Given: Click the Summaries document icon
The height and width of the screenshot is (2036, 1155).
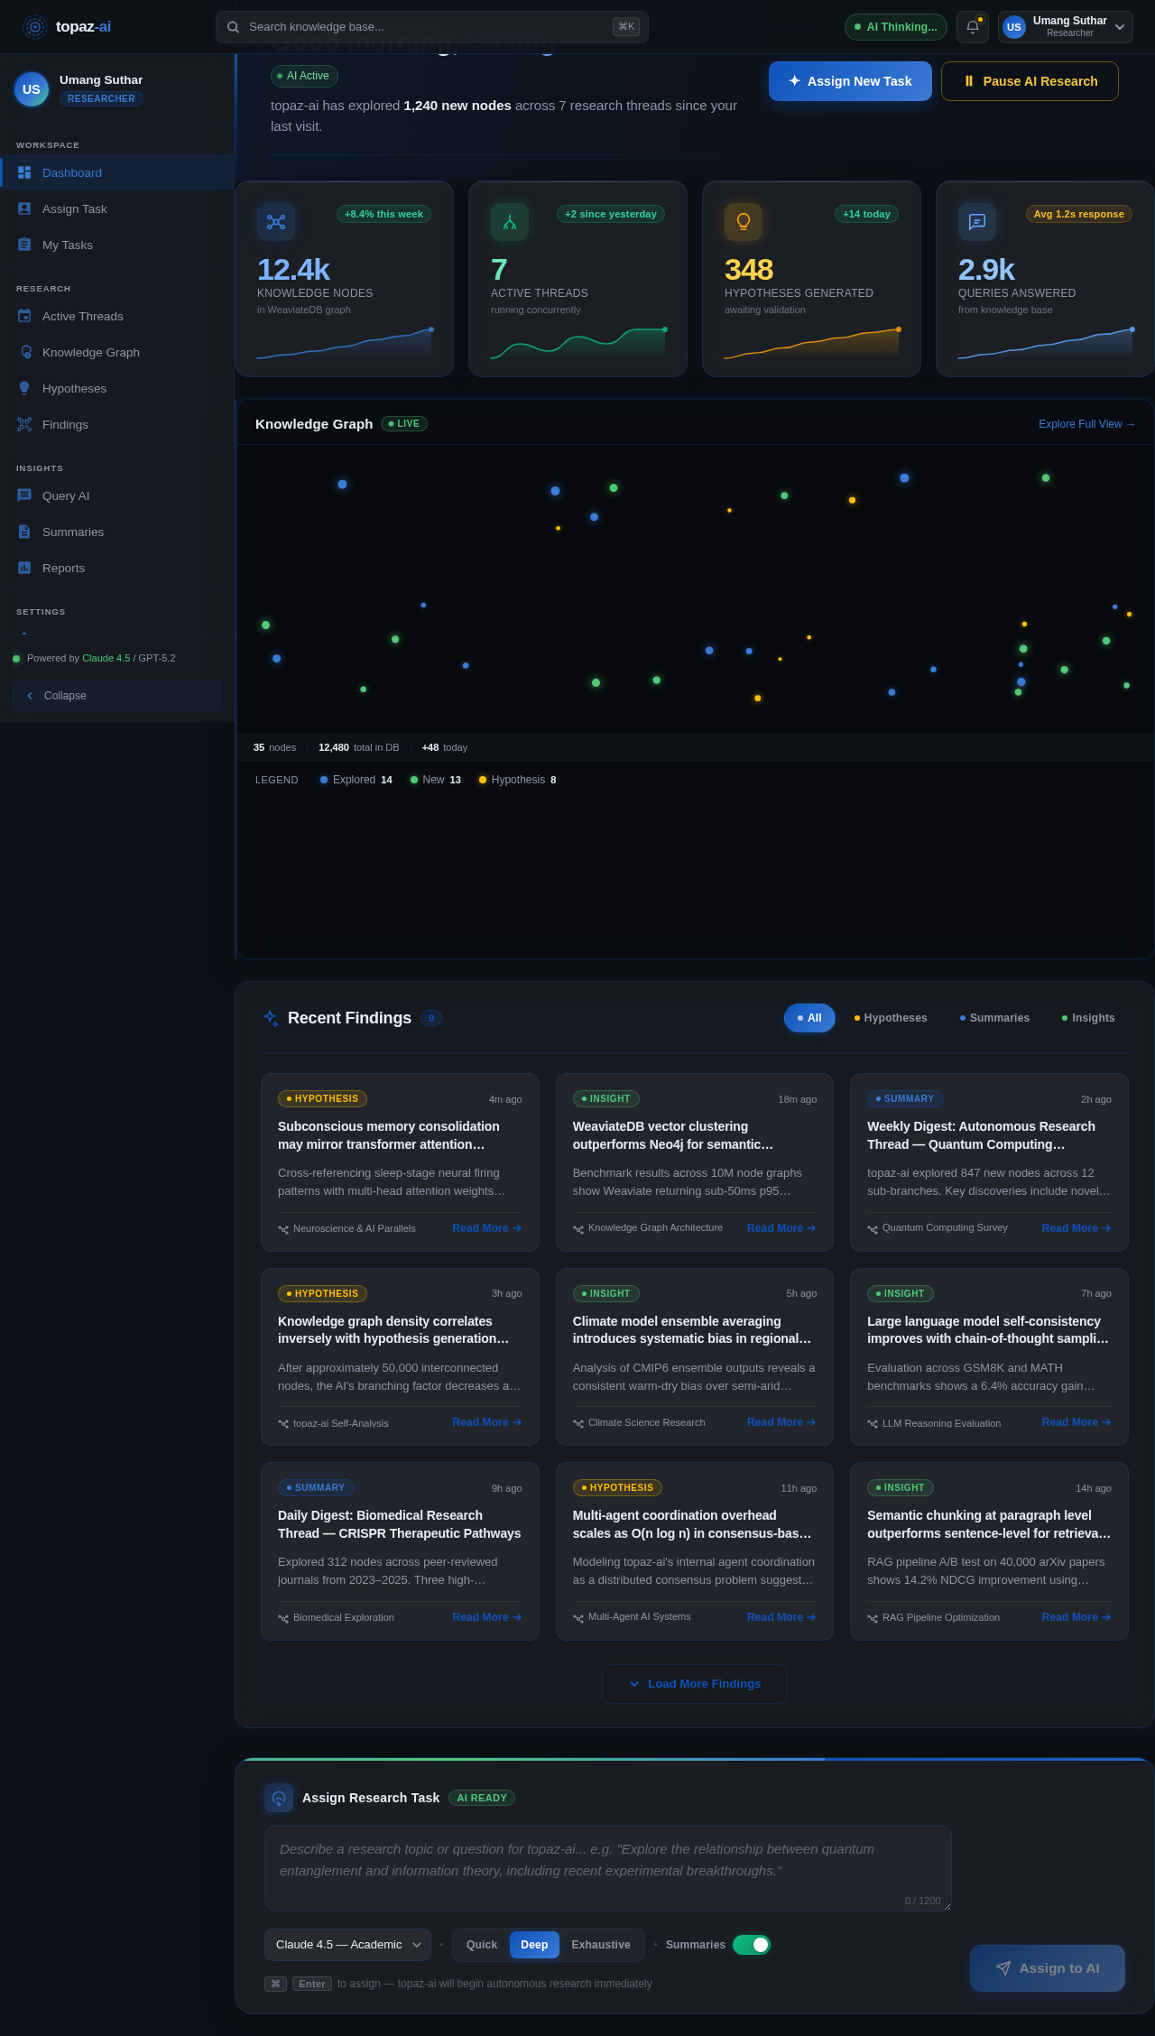Looking at the screenshot, I should (24, 532).
